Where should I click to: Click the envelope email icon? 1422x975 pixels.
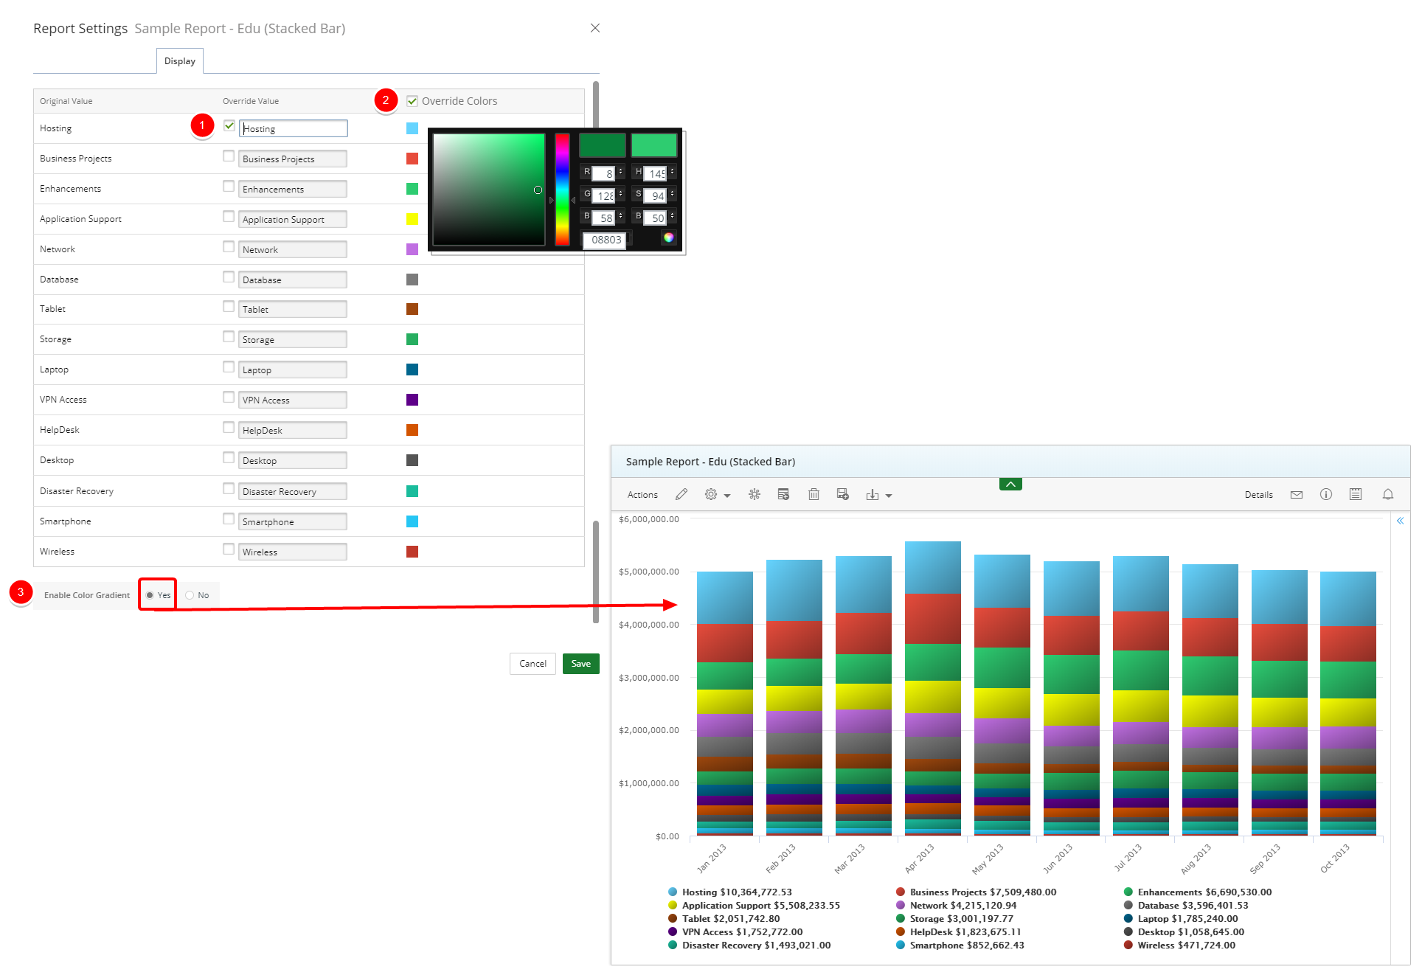tap(1297, 495)
